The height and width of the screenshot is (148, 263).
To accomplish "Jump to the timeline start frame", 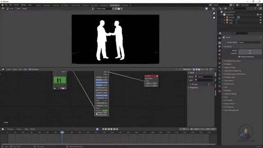I will (103, 129).
